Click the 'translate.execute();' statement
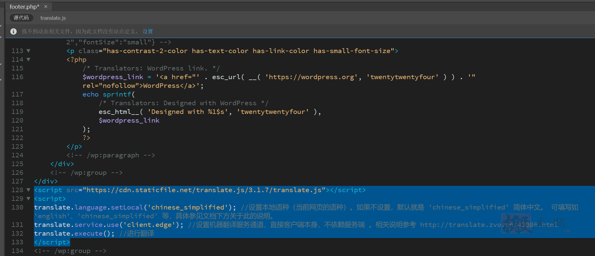595x256 pixels. point(74,234)
